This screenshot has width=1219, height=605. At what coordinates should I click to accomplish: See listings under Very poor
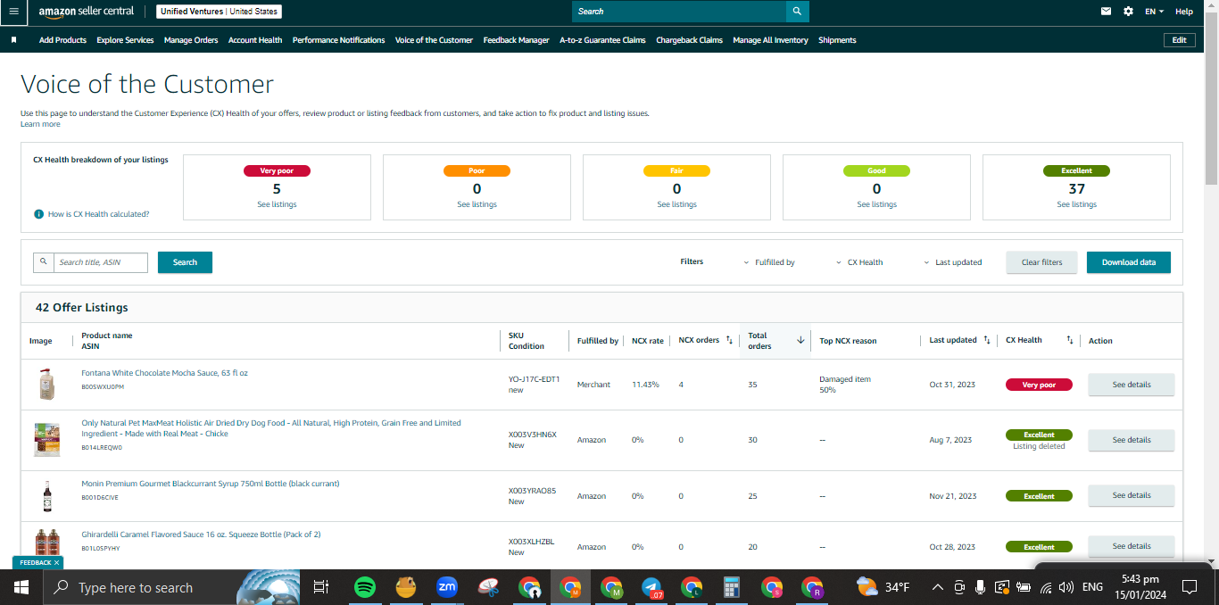277,204
